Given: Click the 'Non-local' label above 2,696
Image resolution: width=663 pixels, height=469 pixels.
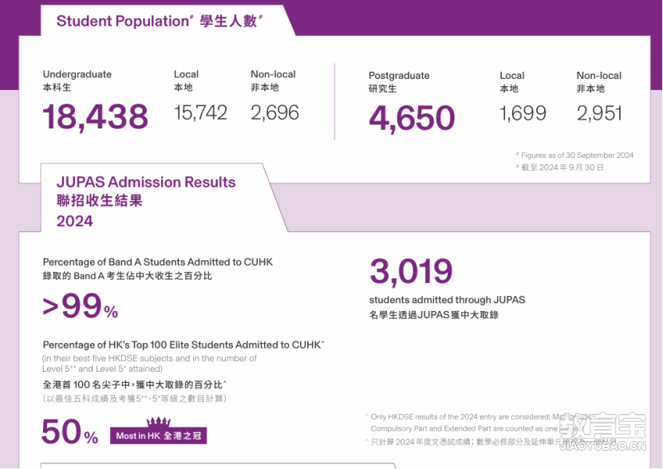Looking at the screenshot, I should (273, 74).
